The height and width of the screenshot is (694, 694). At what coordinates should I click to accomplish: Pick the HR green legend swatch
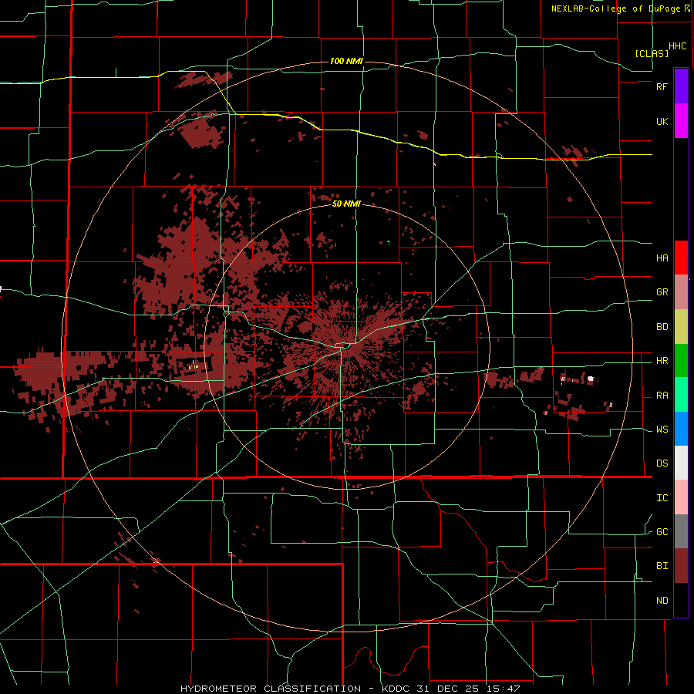tap(681, 361)
